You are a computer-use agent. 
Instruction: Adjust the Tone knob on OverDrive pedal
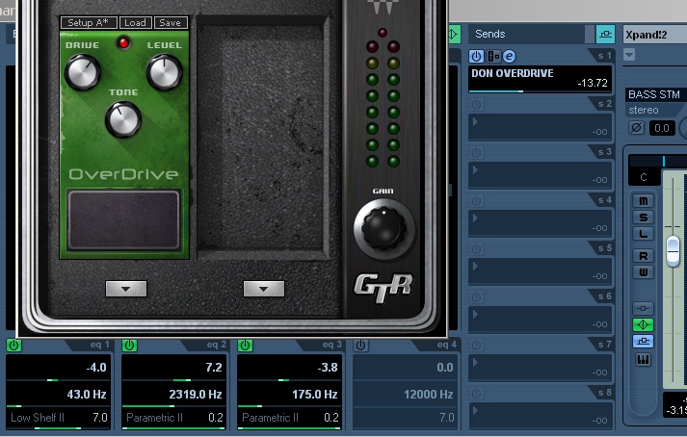tap(123, 119)
